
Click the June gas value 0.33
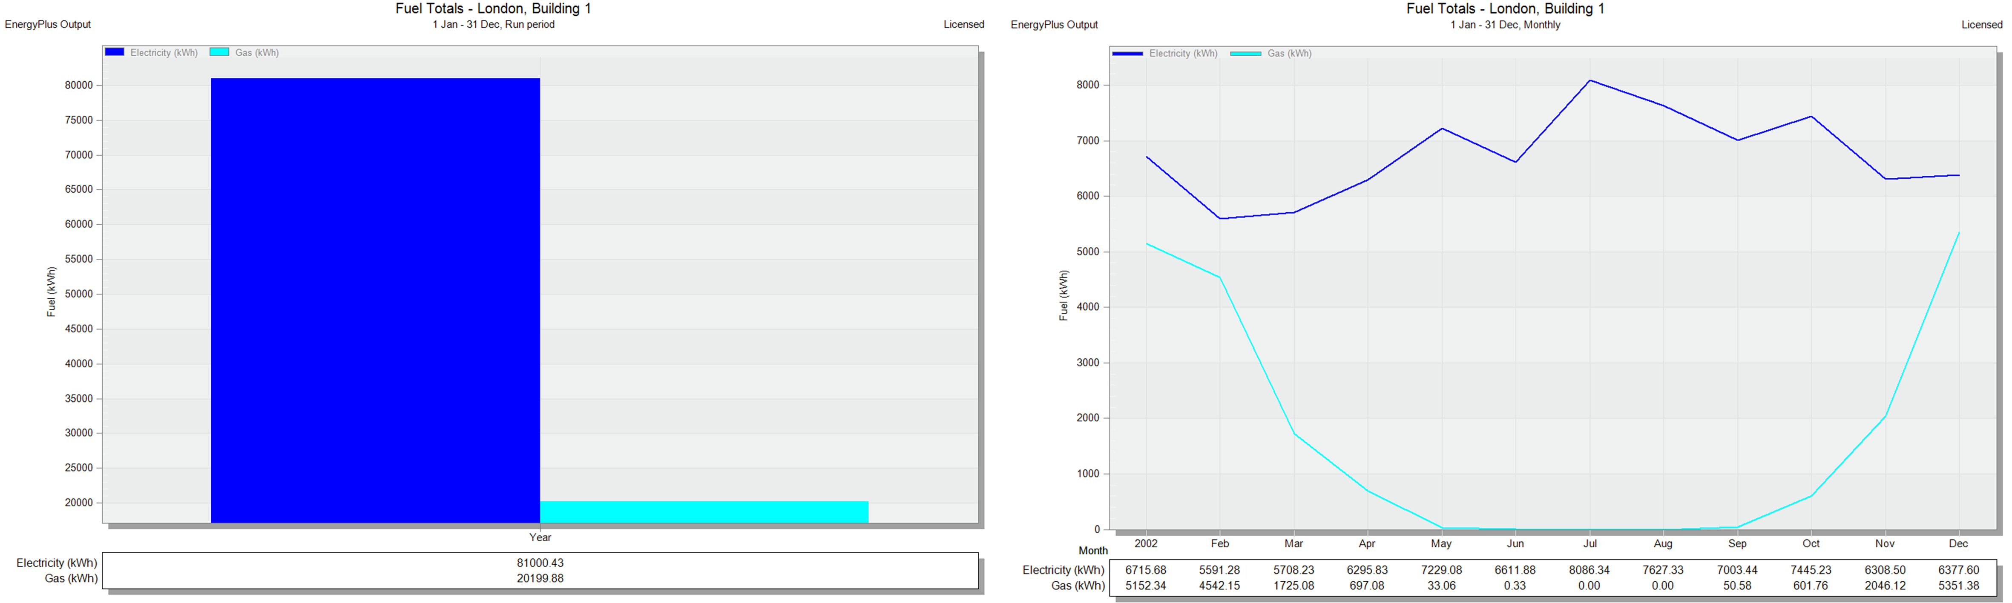1515,586
